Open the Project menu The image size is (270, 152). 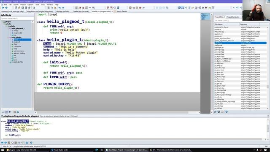(x=23, y=5)
